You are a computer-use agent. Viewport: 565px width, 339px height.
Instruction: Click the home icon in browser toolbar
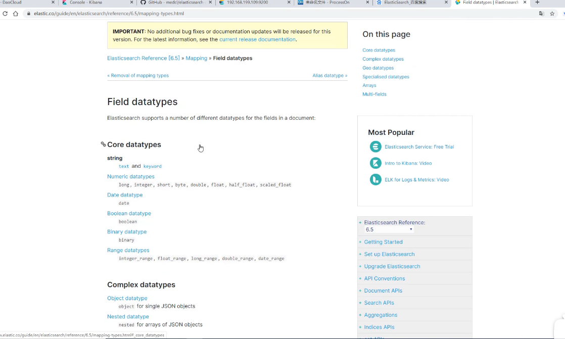tap(16, 14)
